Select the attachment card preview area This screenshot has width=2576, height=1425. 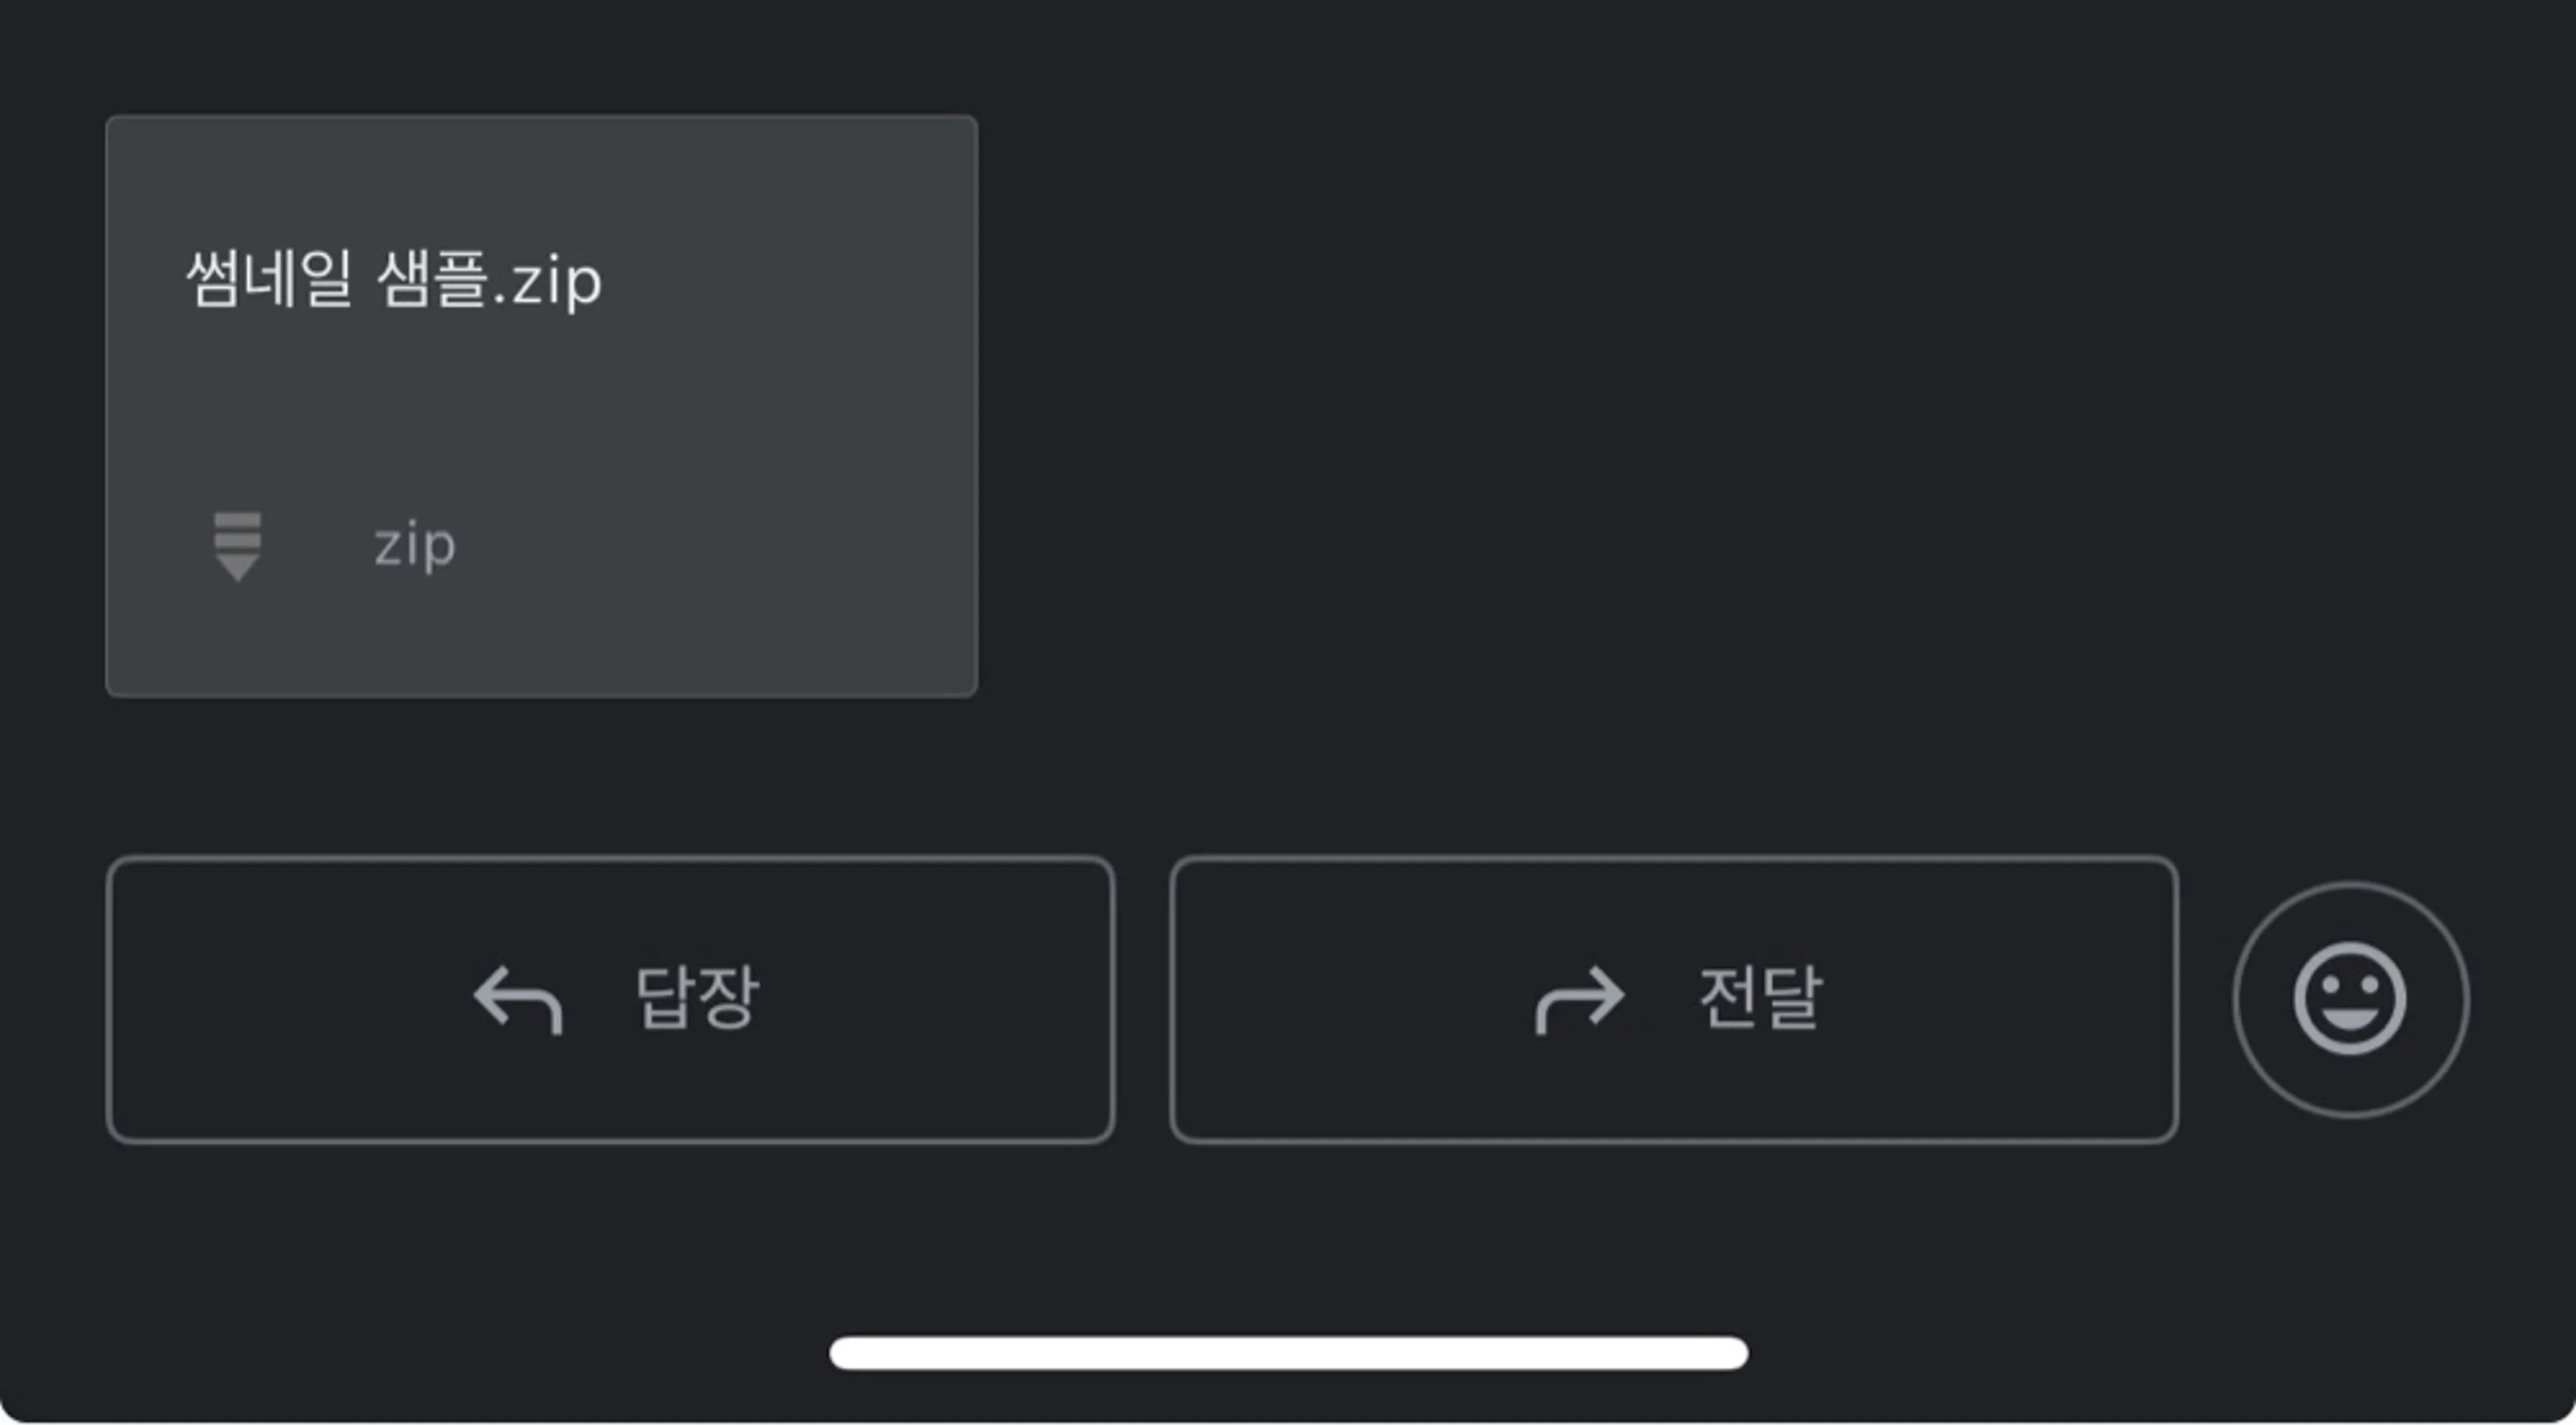coord(541,406)
